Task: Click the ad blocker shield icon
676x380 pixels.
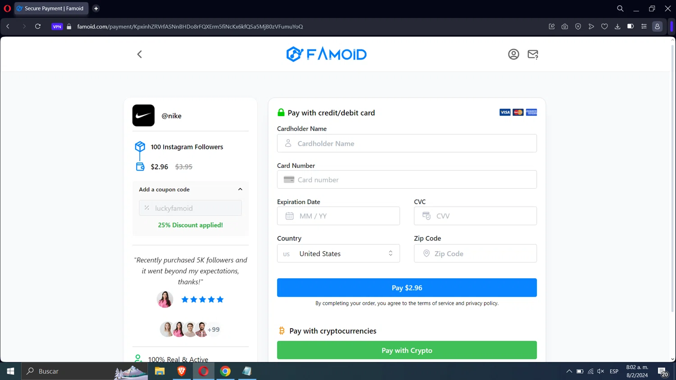Action: pos(578,27)
